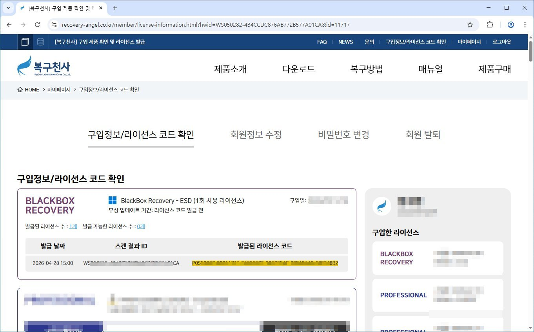Open the FAQ link
This screenshot has height=332, width=534.
tap(322, 42)
